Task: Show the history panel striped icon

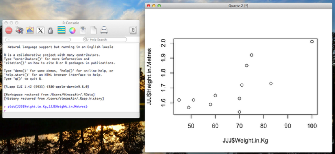Action: 61,30
